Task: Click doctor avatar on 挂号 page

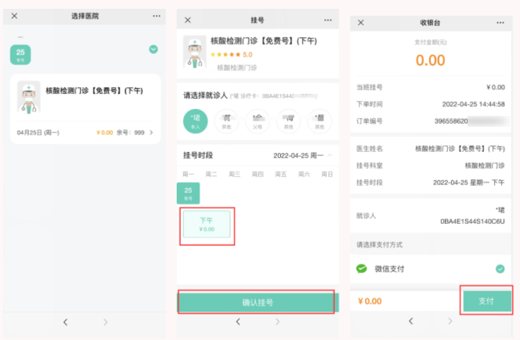Action: coord(194,51)
